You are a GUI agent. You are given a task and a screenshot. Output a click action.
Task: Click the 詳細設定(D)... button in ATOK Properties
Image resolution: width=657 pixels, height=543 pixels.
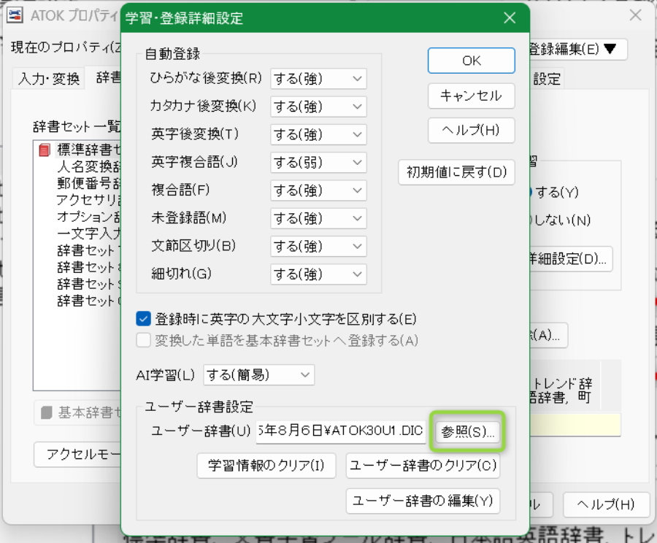pyautogui.click(x=571, y=259)
